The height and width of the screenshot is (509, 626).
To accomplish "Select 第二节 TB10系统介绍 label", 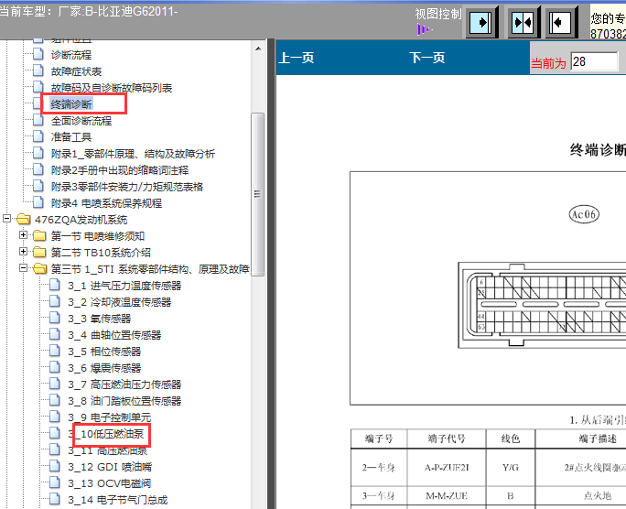I will (101, 253).
